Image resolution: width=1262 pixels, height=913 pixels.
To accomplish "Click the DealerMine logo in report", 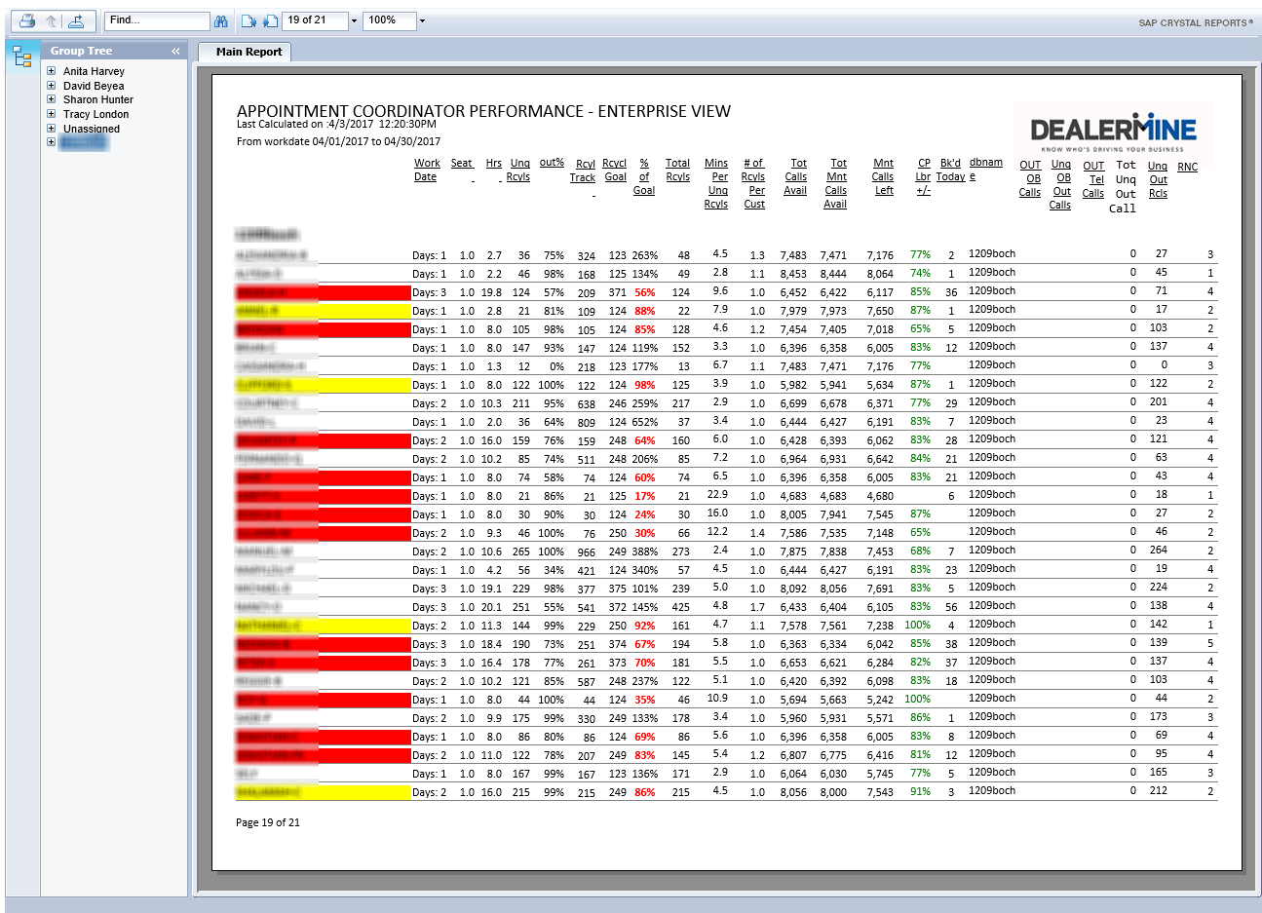I will [1113, 131].
